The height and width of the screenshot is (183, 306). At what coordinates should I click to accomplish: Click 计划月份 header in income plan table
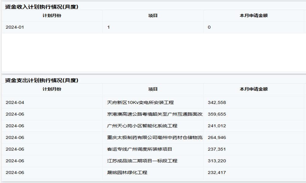[52, 16]
